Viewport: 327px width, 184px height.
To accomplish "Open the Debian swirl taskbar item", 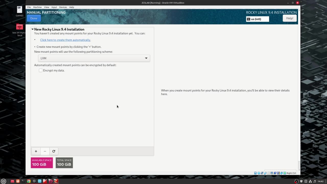I will click(51, 181).
